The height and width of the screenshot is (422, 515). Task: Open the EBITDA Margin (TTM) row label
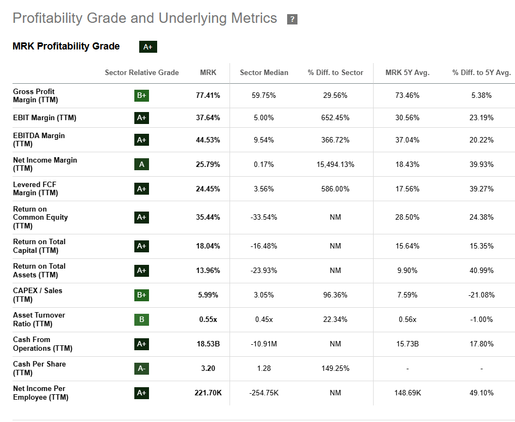pyautogui.click(x=39, y=140)
